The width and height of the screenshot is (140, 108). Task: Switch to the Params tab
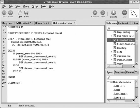pos(130,72)
